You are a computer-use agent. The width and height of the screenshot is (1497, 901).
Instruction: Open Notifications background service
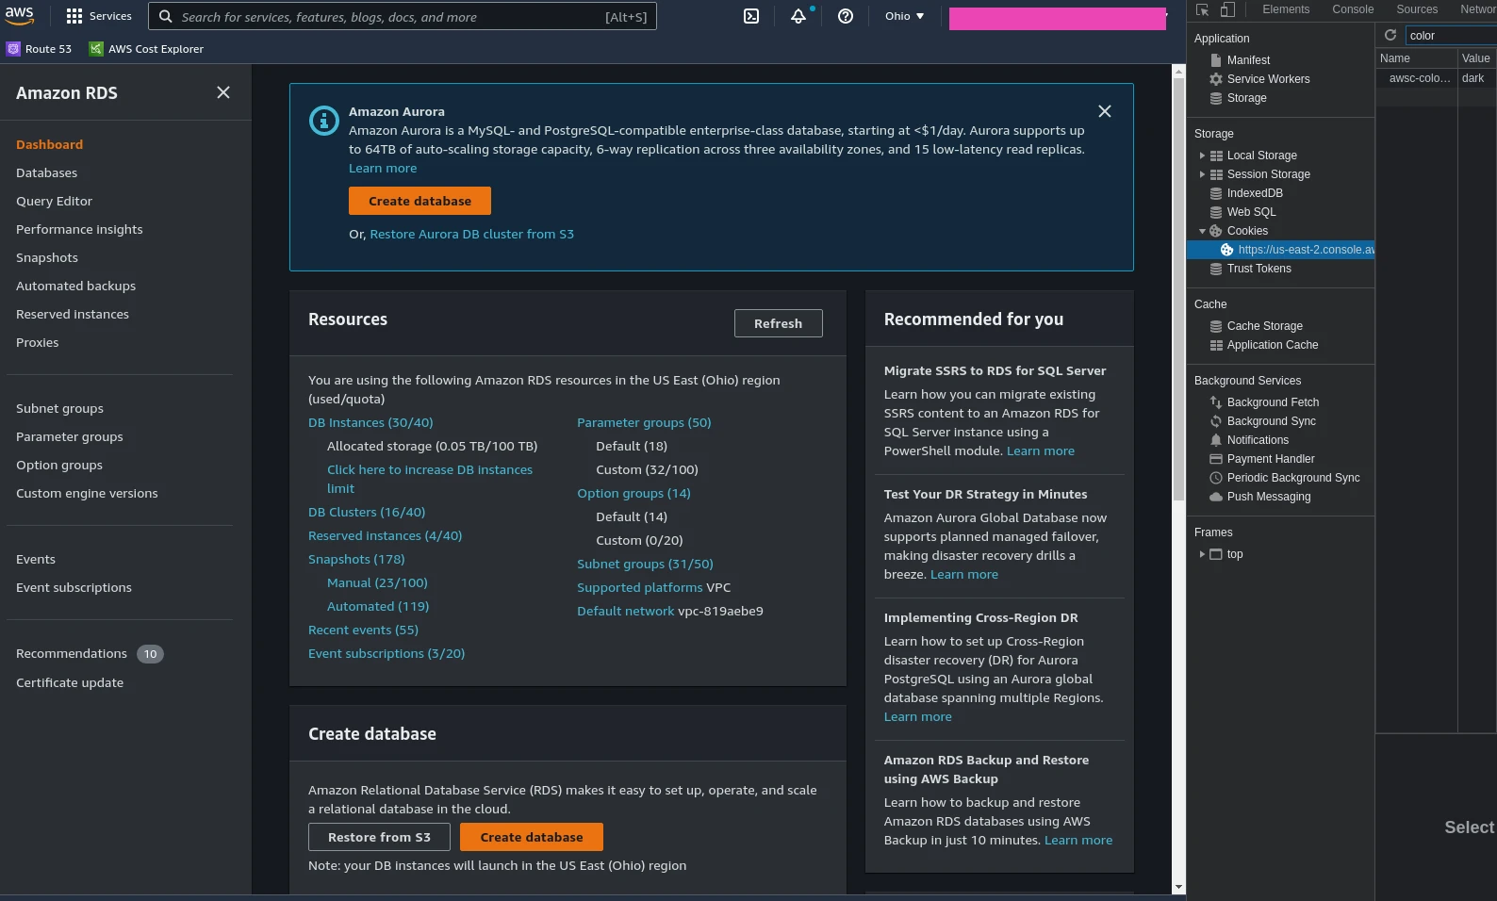[1258, 440]
